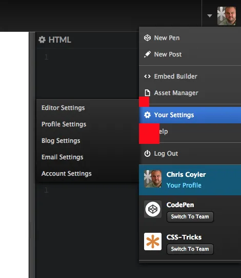241x278 pixels.
Task: Click the pencil icon beside New Post
Action: click(x=147, y=54)
